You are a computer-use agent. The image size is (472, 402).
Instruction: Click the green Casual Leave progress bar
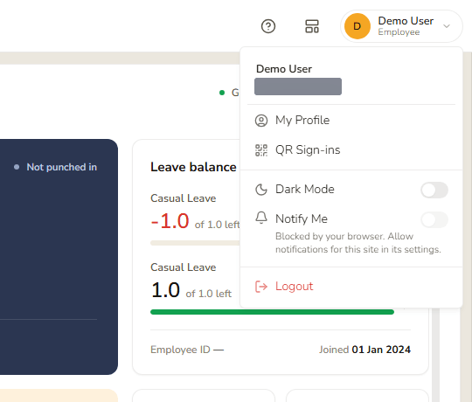272,312
